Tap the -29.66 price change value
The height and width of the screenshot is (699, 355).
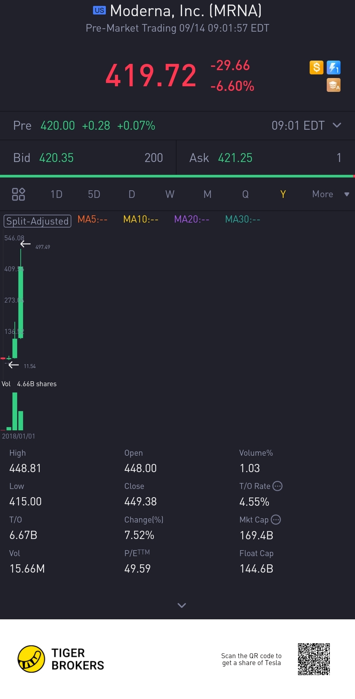230,65
